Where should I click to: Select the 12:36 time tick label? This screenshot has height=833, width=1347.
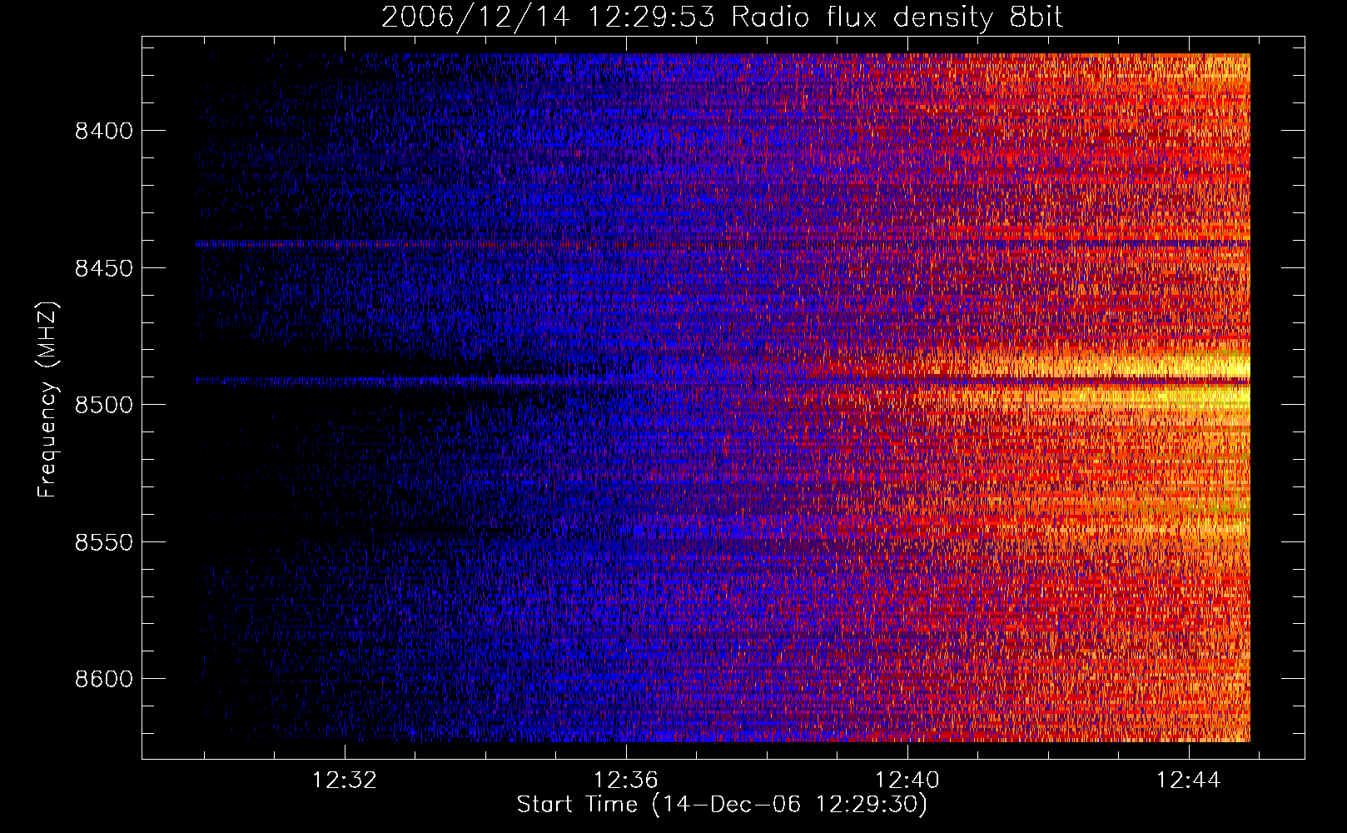625,780
